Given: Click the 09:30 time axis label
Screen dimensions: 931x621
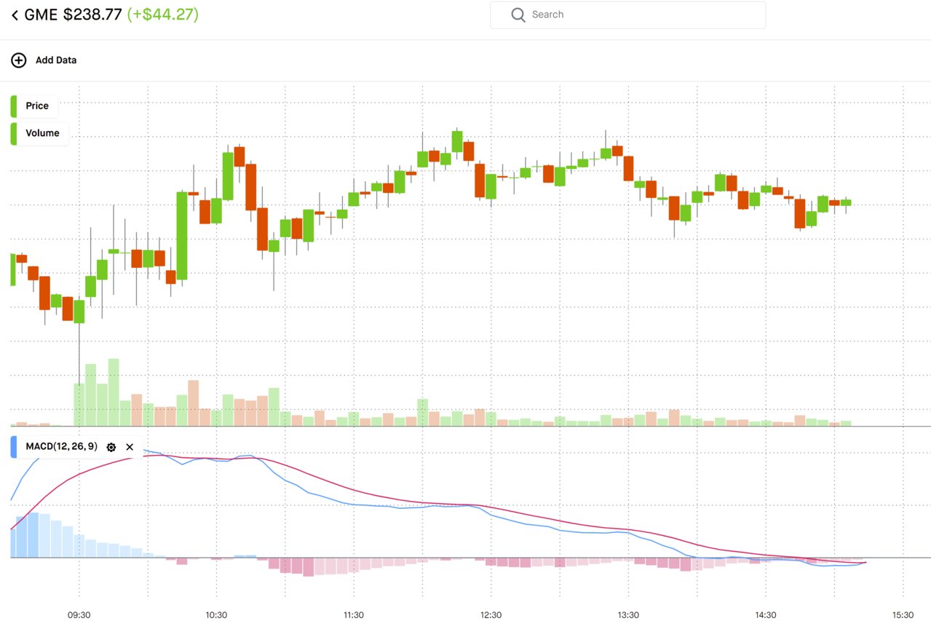Looking at the screenshot, I should 79,615.
